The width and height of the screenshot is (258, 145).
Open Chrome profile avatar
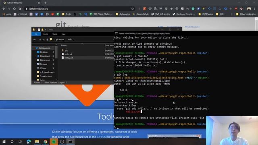[x=249, y=8]
